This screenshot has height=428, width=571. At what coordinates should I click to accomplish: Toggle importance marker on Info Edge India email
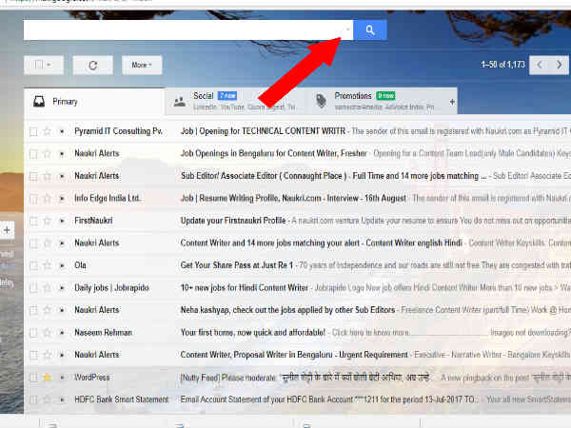tap(62, 199)
